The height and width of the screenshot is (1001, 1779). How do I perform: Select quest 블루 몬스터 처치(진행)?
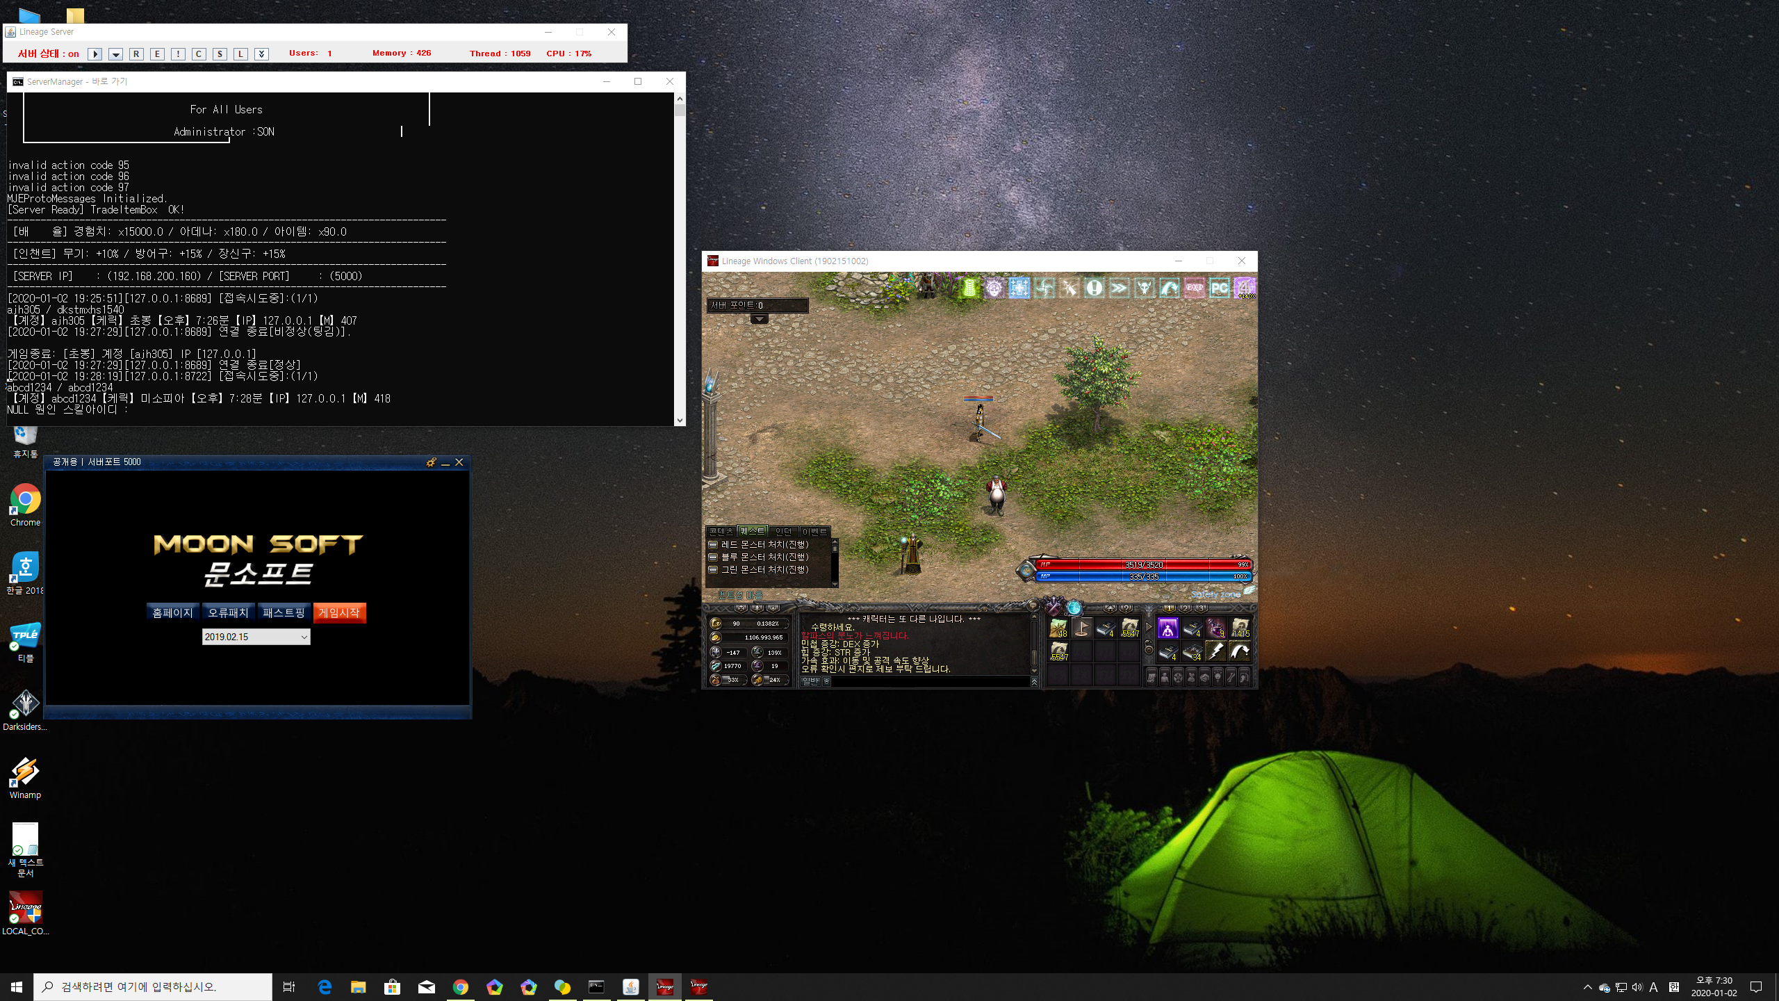[x=764, y=557]
